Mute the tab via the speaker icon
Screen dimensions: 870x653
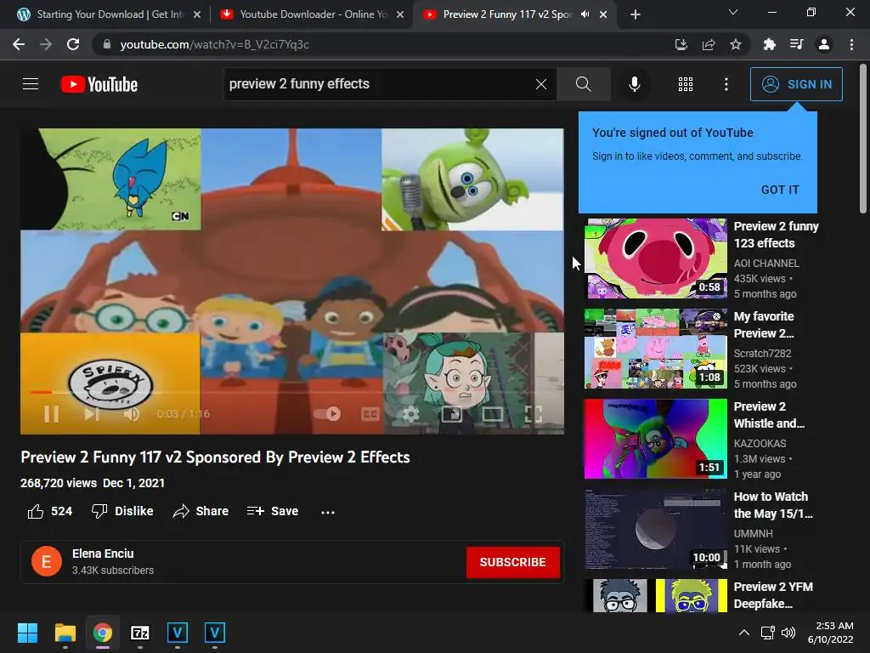pyautogui.click(x=585, y=14)
